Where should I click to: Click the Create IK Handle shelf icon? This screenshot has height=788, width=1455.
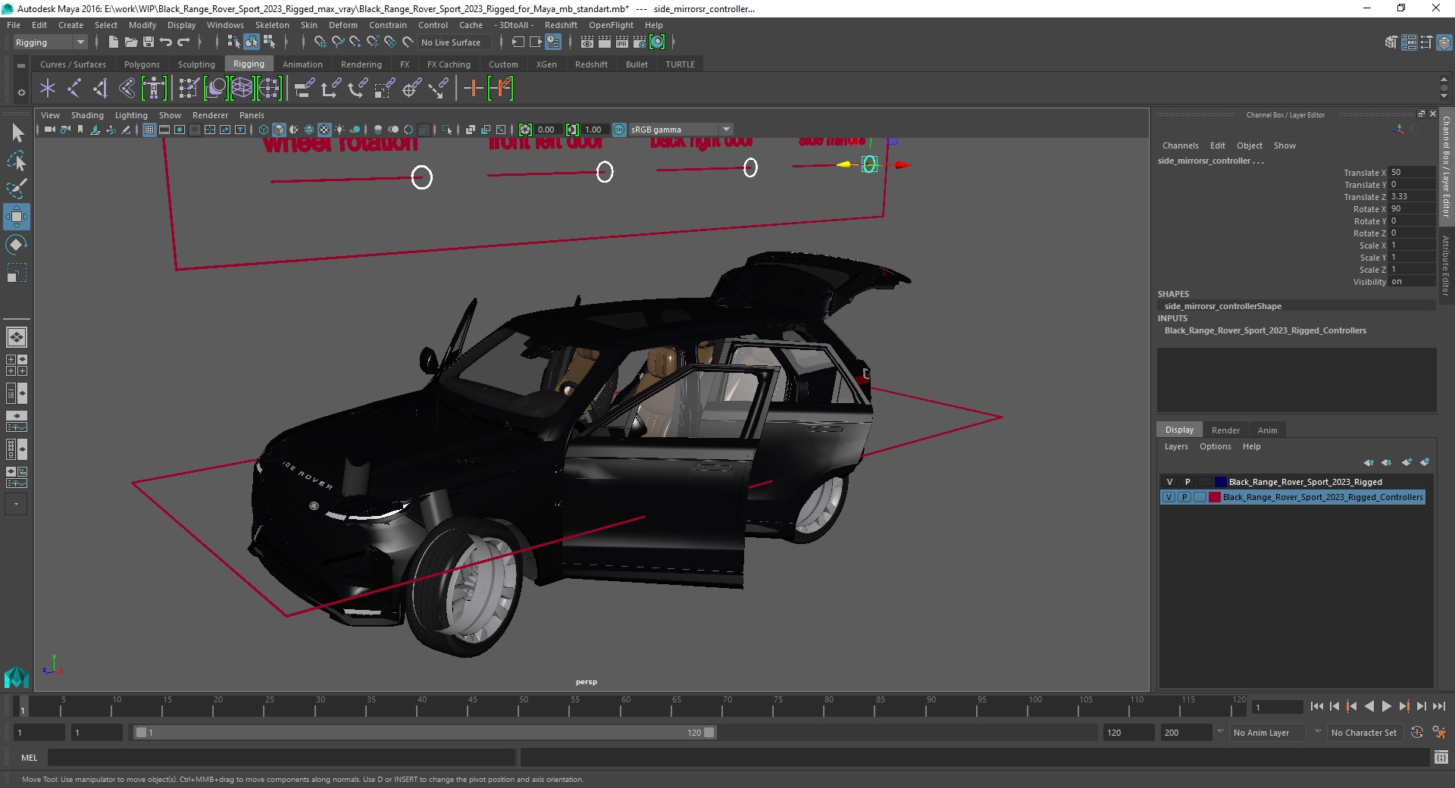(x=101, y=89)
